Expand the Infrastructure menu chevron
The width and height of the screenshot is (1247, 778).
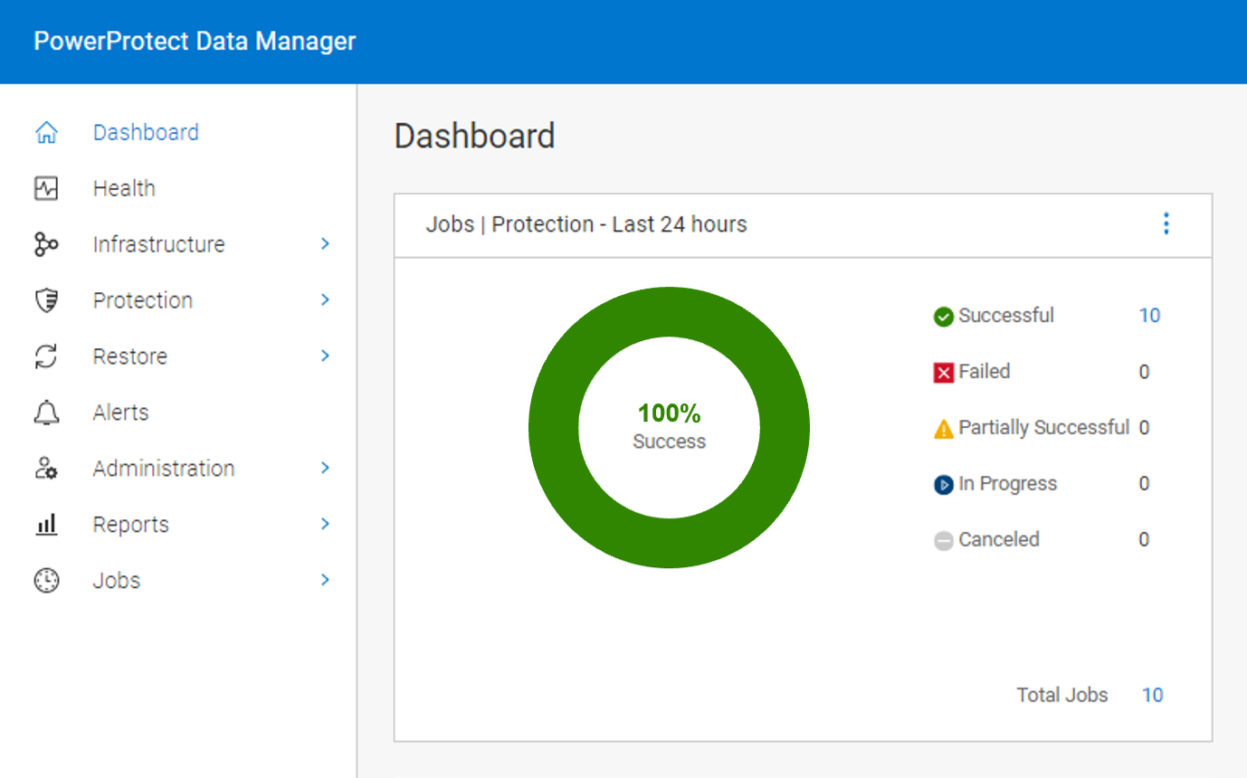click(325, 244)
